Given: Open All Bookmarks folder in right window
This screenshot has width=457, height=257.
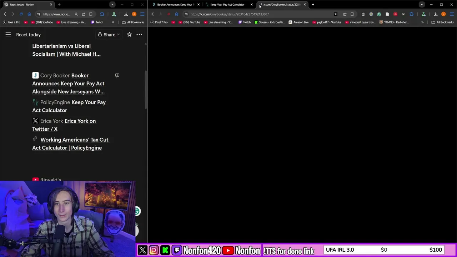Looking at the screenshot, I should [442, 22].
